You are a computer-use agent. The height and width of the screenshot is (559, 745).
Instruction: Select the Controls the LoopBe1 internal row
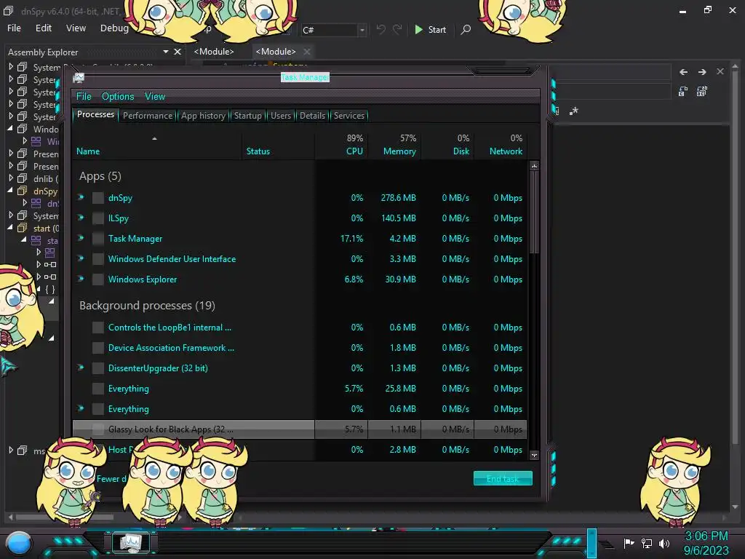coord(299,328)
